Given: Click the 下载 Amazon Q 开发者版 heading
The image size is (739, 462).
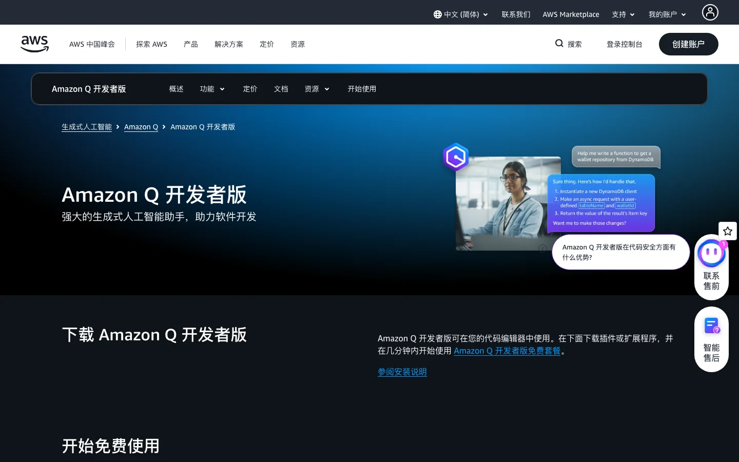Looking at the screenshot, I should pyautogui.click(x=154, y=335).
